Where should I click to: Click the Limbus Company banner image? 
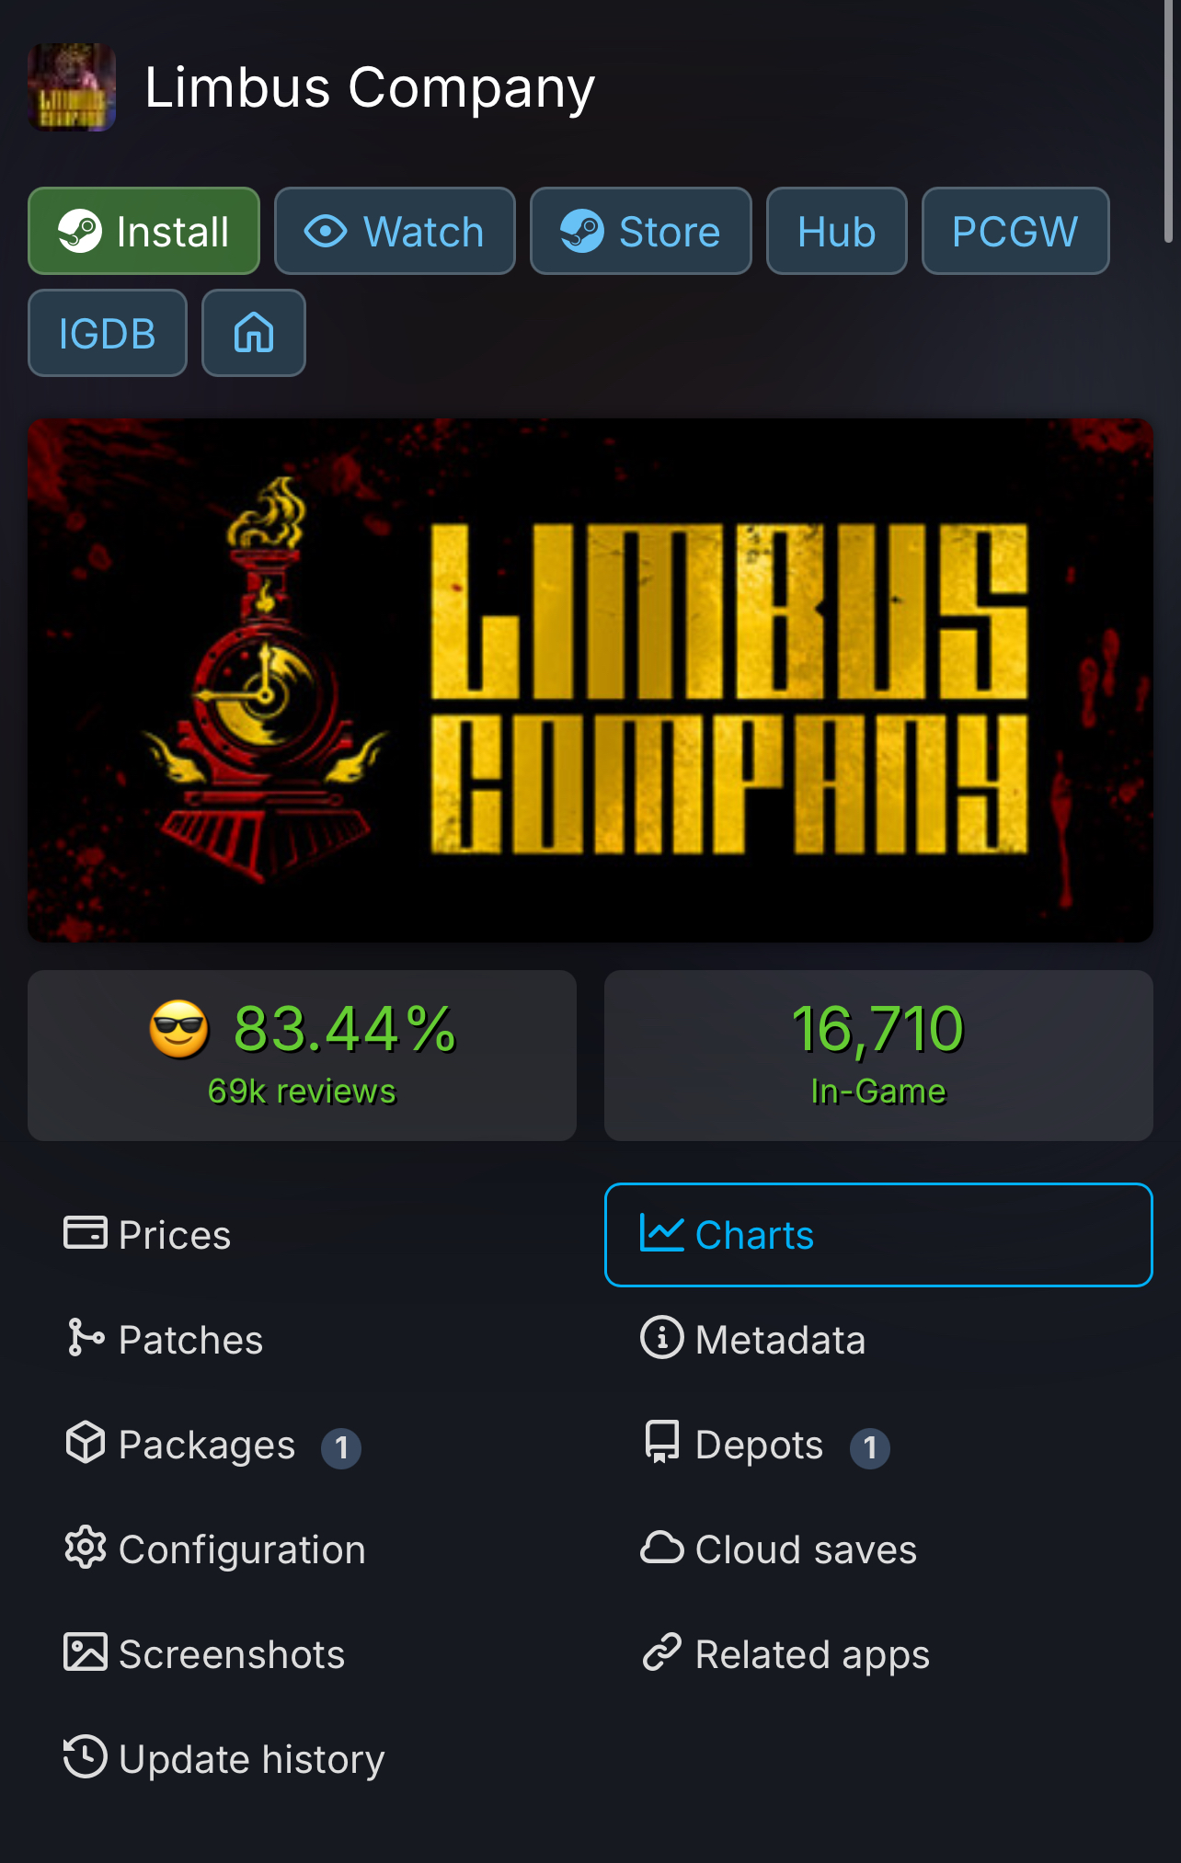[590, 680]
